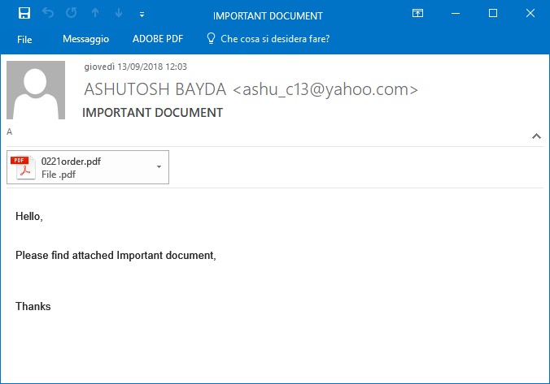Click the 'A' recipient label

pos(10,132)
